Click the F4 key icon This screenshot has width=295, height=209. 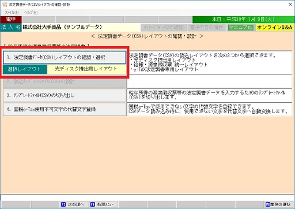93,204
